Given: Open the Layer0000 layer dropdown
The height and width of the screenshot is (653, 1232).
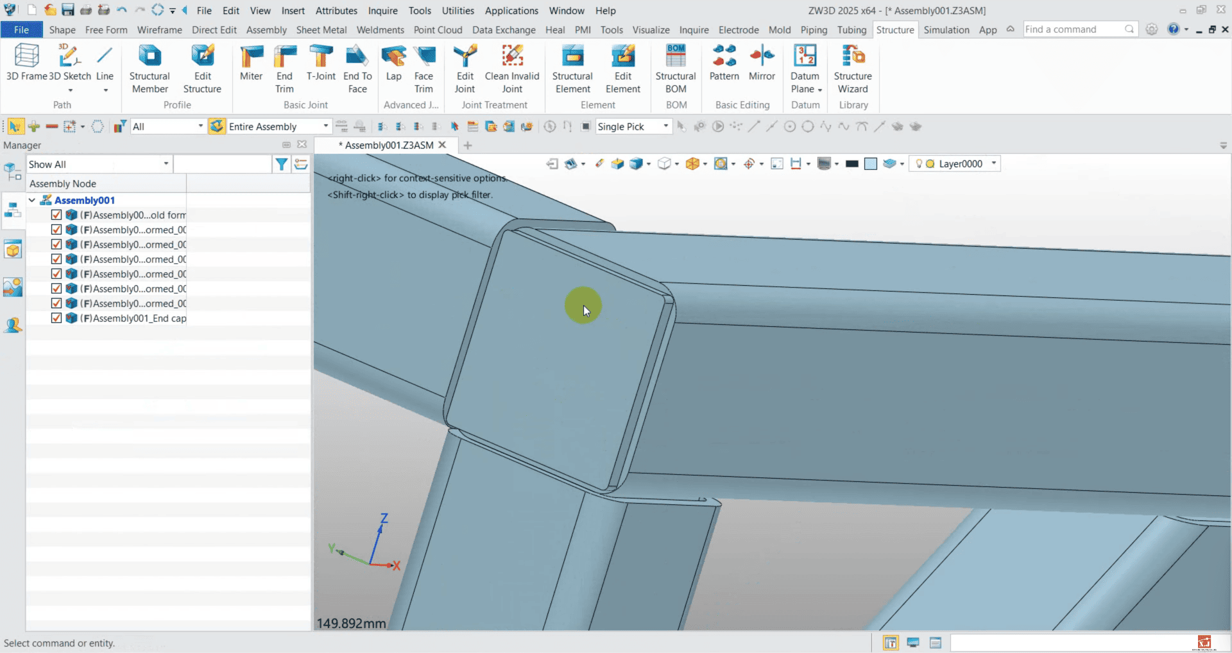Looking at the screenshot, I should pyautogui.click(x=993, y=163).
